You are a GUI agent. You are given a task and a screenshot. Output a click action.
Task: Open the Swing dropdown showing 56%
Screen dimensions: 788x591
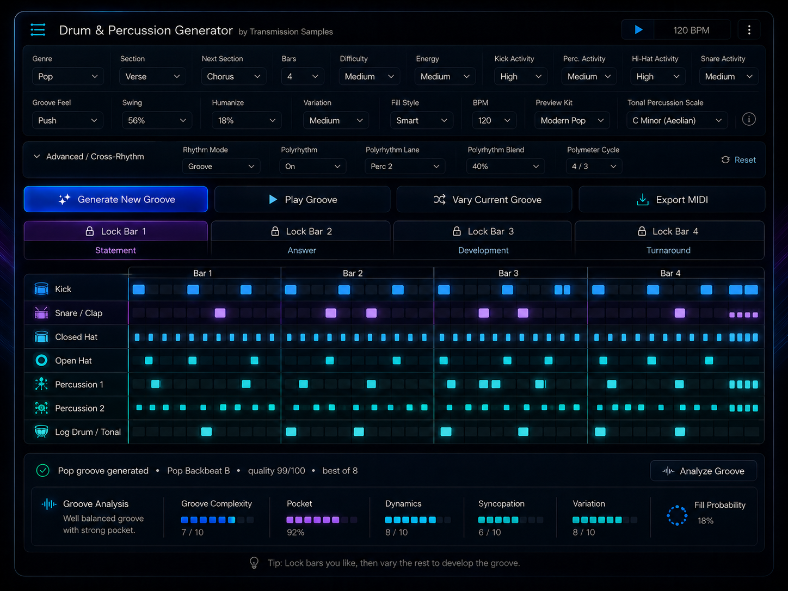click(x=157, y=120)
